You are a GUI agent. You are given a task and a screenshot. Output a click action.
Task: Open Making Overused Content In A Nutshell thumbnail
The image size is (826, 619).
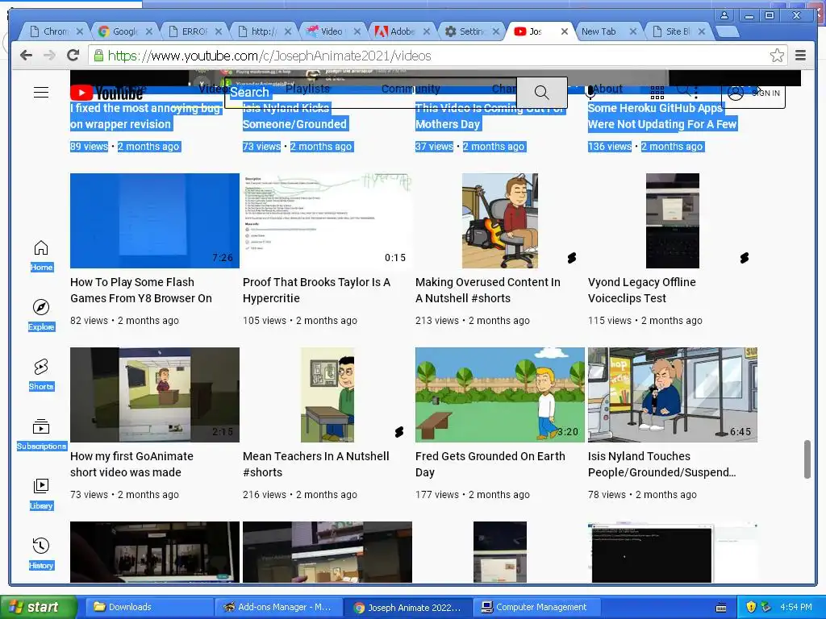click(x=500, y=221)
